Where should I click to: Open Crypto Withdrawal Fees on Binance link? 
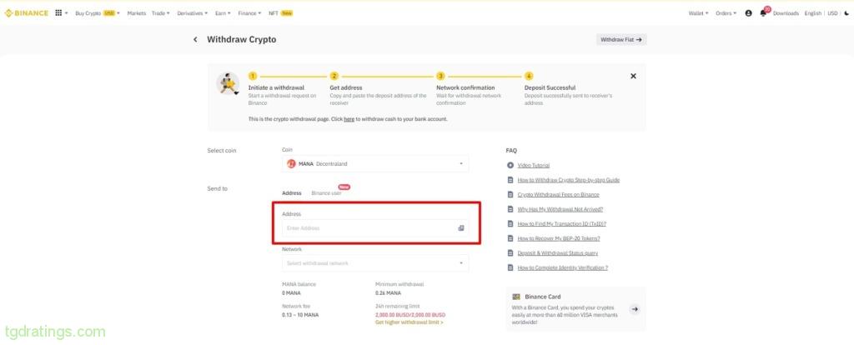point(558,194)
